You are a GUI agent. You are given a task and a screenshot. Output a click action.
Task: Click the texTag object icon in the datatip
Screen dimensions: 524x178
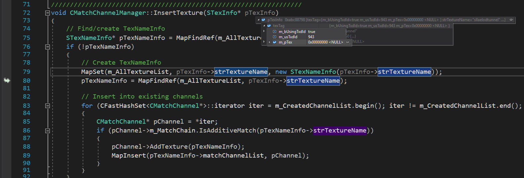point(269,25)
